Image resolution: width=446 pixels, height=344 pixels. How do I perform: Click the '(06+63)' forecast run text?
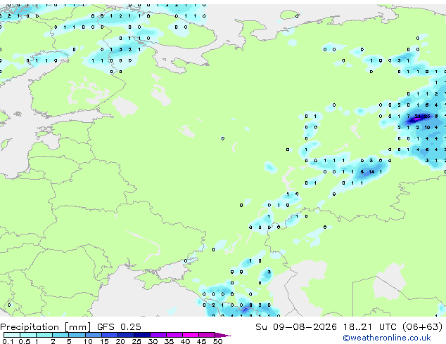click(422, 327)
